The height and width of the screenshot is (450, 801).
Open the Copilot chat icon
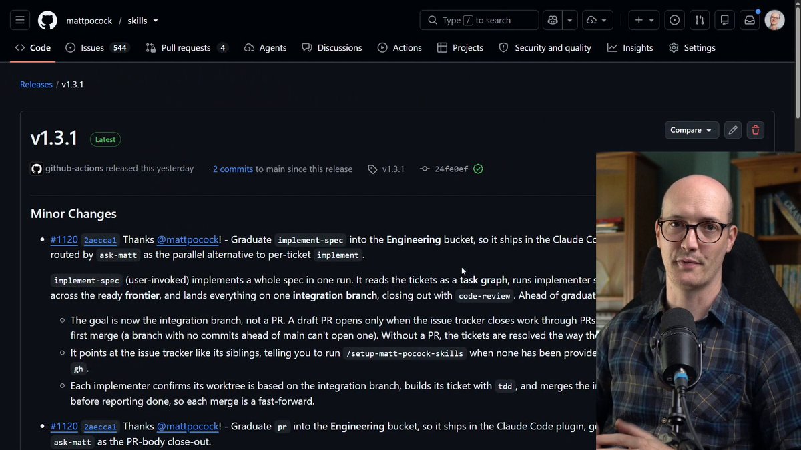click(x=553, y=20)
